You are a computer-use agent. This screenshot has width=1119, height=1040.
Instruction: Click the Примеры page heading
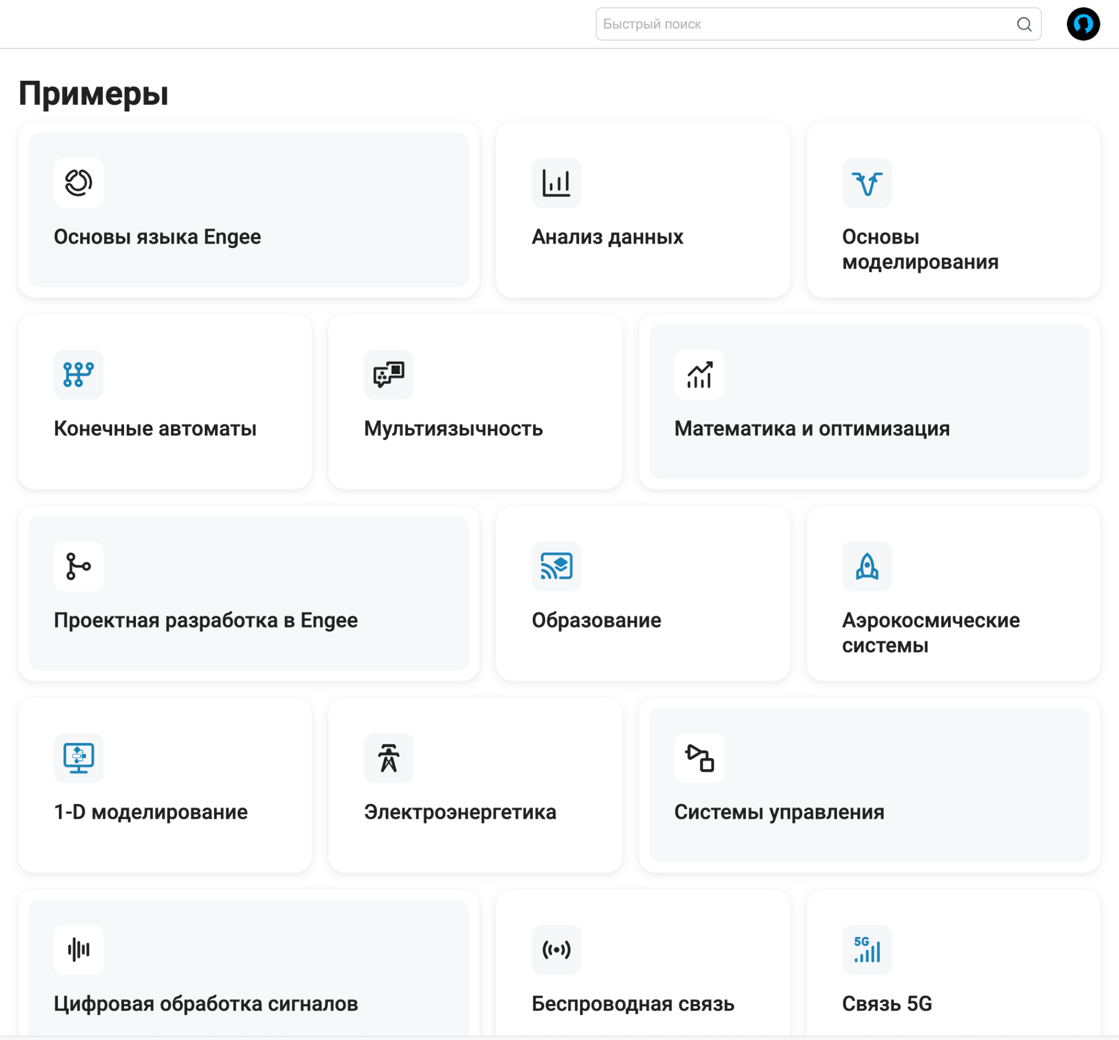[x=93, y=94]
